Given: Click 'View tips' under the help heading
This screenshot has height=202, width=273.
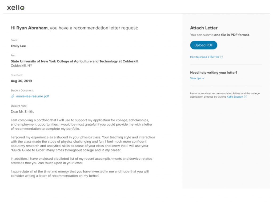Looking at the screenshot, I should (x=195, y=78).
